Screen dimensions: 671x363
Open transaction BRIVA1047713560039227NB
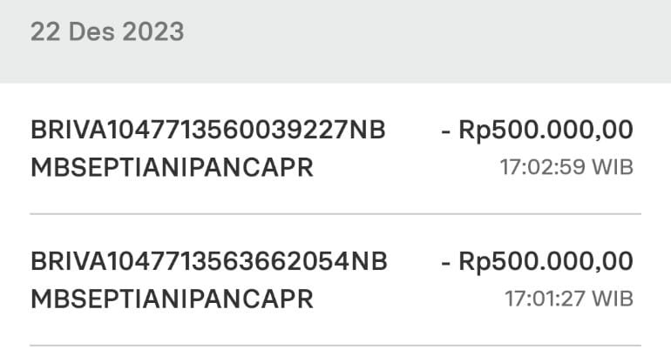coord(207,131)
